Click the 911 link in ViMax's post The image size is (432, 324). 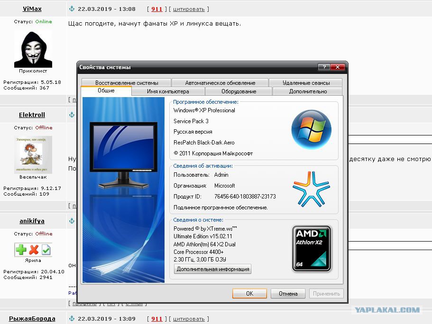[157, 9]
